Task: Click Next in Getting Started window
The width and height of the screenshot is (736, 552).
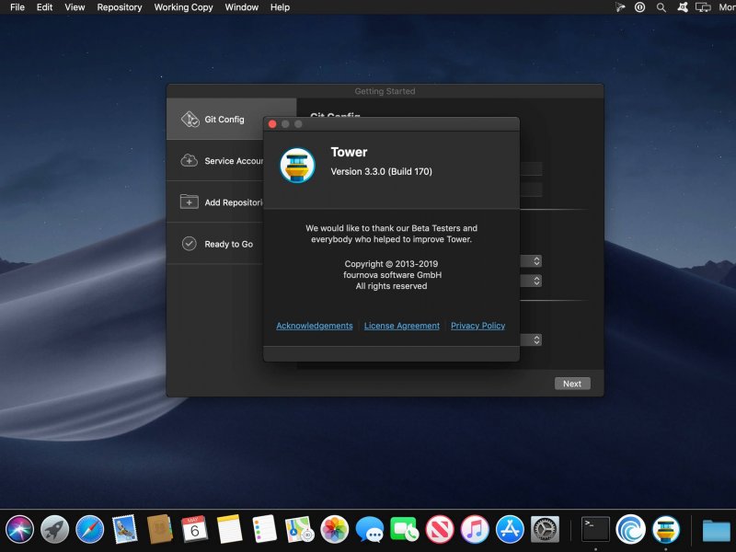Action: [572, 384]
